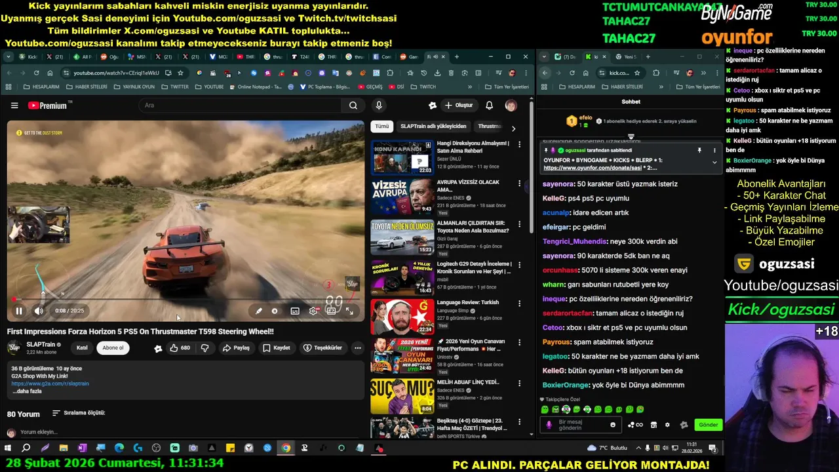Screen dimensions: 839x472
Task: Show more filter chips with arrow
Action: click(x=513, y=128)
